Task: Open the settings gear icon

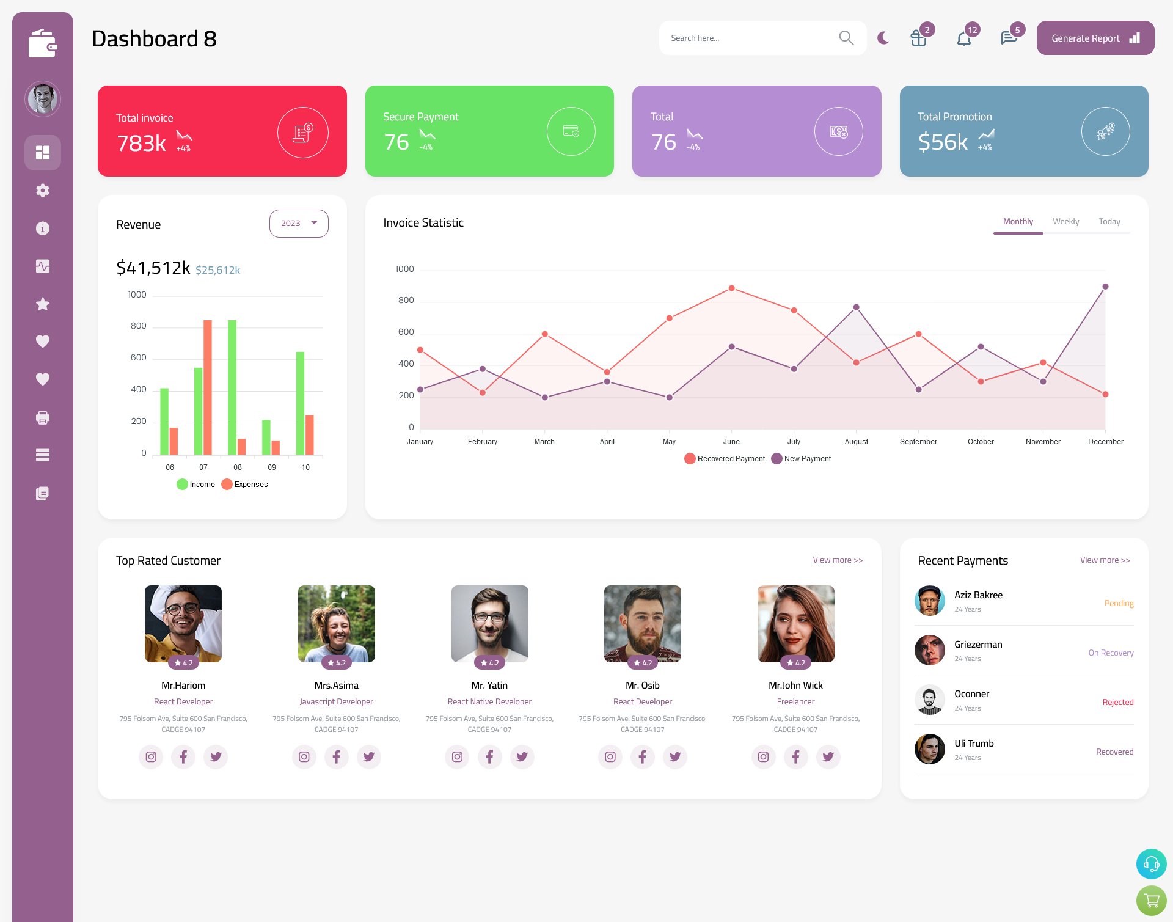Action: tap(43, 191)
